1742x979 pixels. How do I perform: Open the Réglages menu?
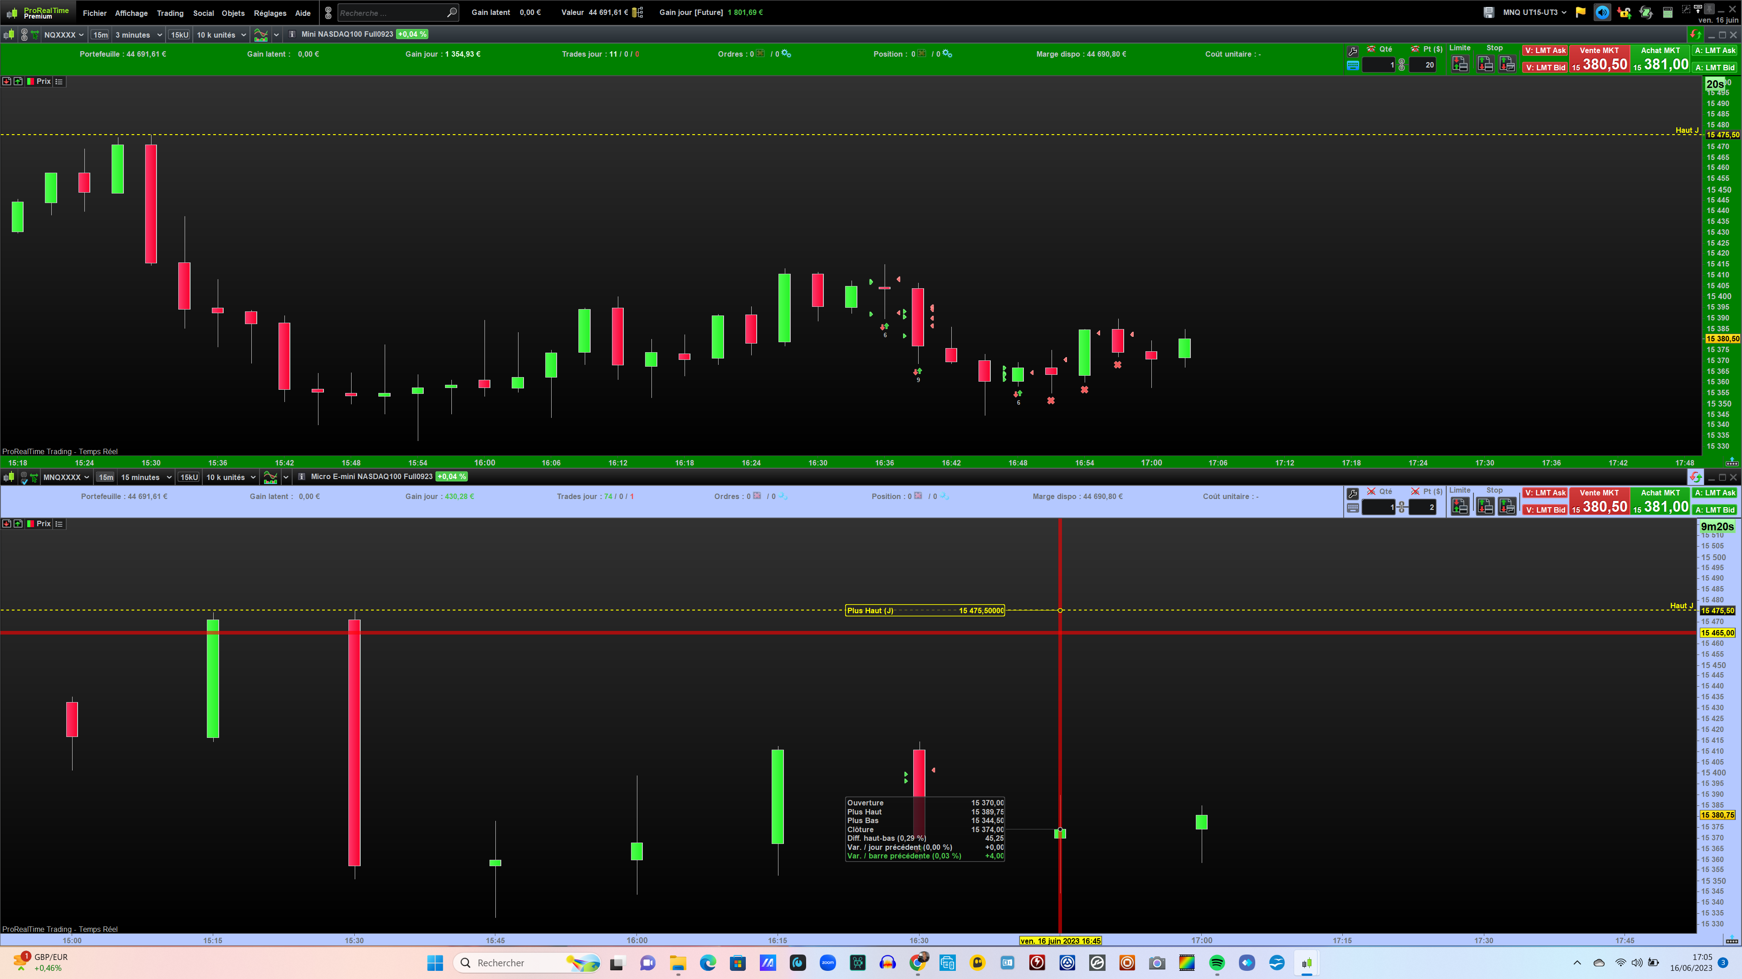pyautogui.click(x=270, y=13)
